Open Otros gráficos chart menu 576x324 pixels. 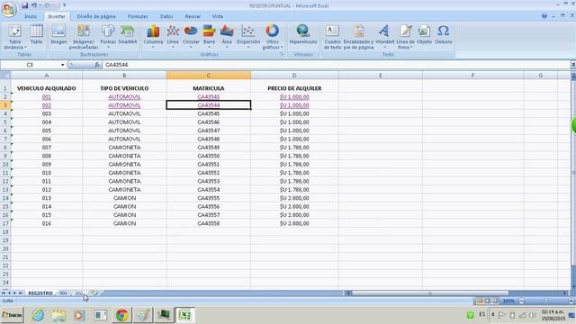coord(273,37)
